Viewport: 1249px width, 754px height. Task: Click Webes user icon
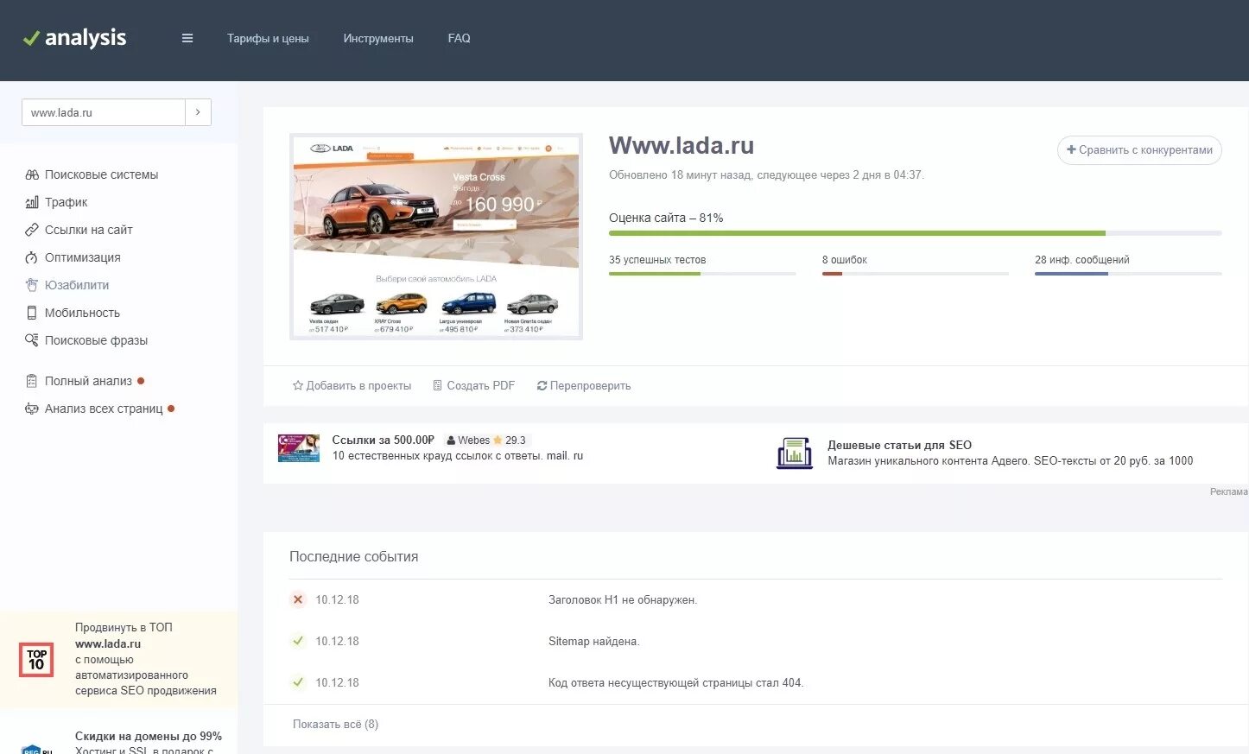coord(451,440)
